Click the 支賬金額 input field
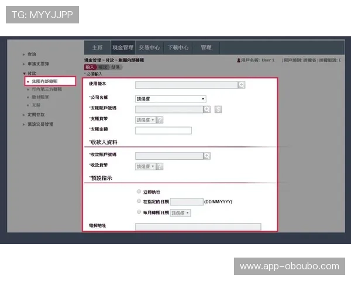Image resolution: width=351 pixels, height=281 pixels. pos(163,131)
